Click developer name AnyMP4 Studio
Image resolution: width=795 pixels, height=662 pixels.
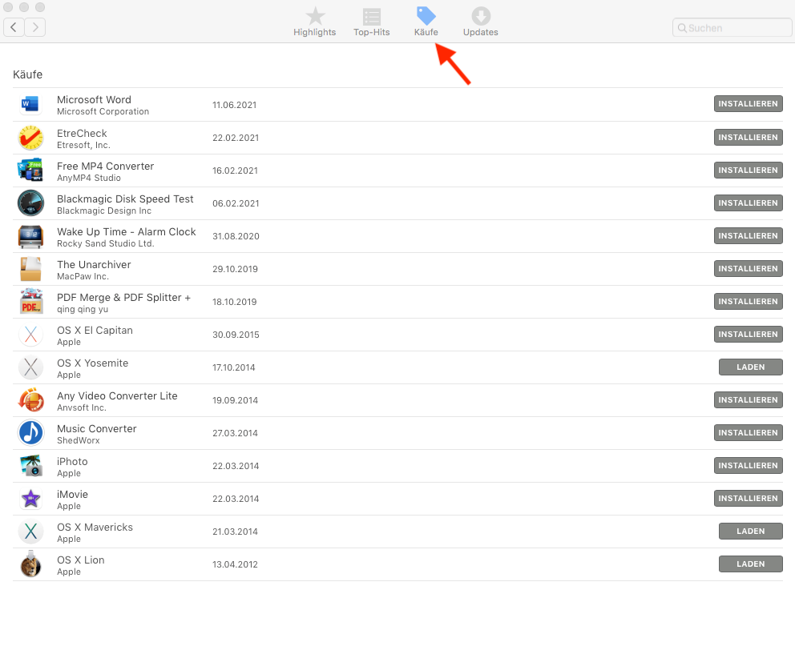click(x=89, y=178)
